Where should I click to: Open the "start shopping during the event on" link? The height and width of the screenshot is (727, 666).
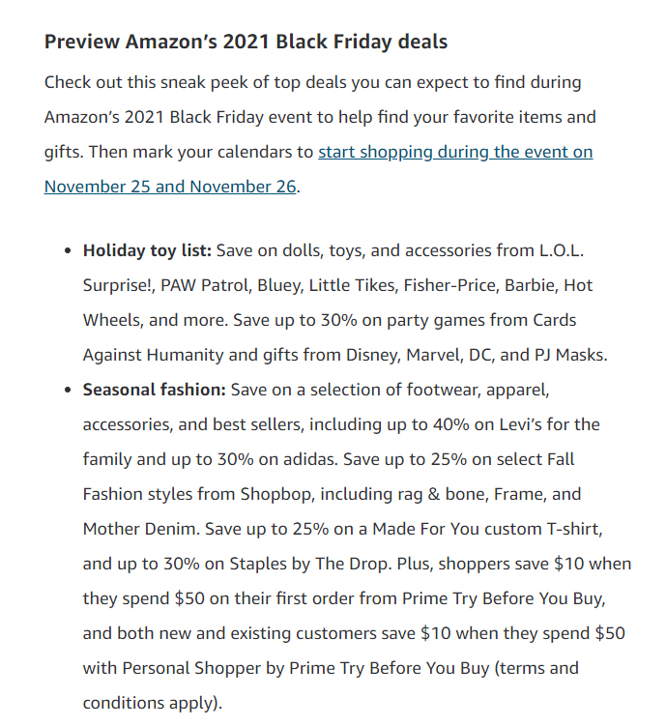pos(455,152)
